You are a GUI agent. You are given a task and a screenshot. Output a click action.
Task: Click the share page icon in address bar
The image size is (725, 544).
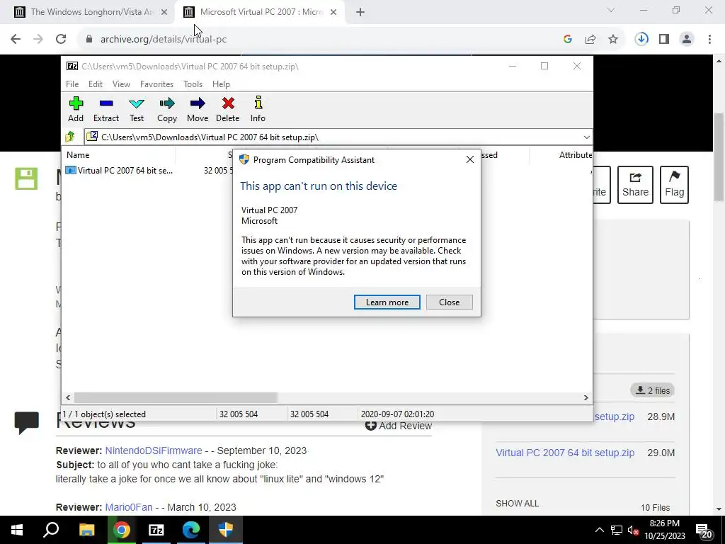pos(590,40)
